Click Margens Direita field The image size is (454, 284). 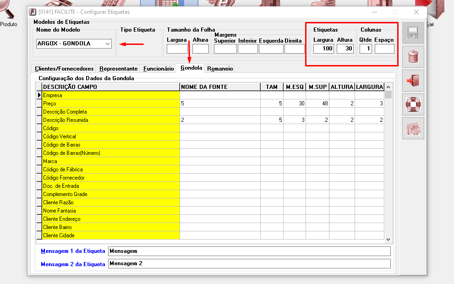(295, 49)
